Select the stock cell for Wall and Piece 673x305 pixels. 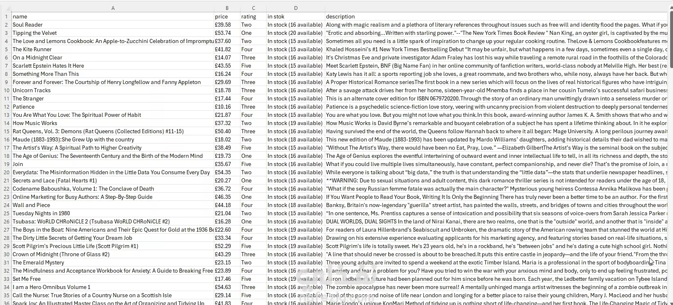pyautogui.click(x=296, y=205)
